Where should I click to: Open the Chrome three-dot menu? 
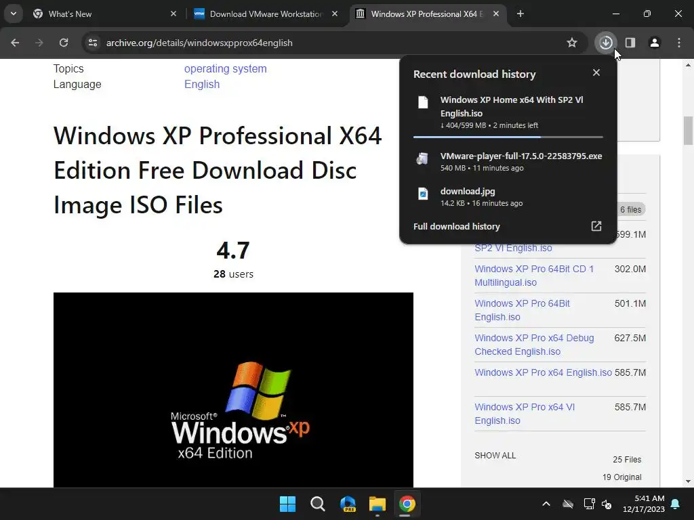click(679, 43)
